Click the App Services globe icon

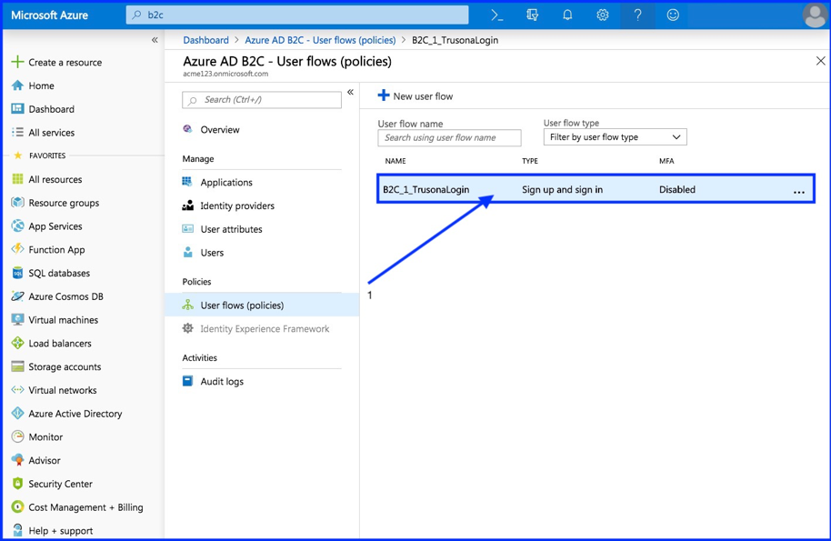(x=17, y=225)
